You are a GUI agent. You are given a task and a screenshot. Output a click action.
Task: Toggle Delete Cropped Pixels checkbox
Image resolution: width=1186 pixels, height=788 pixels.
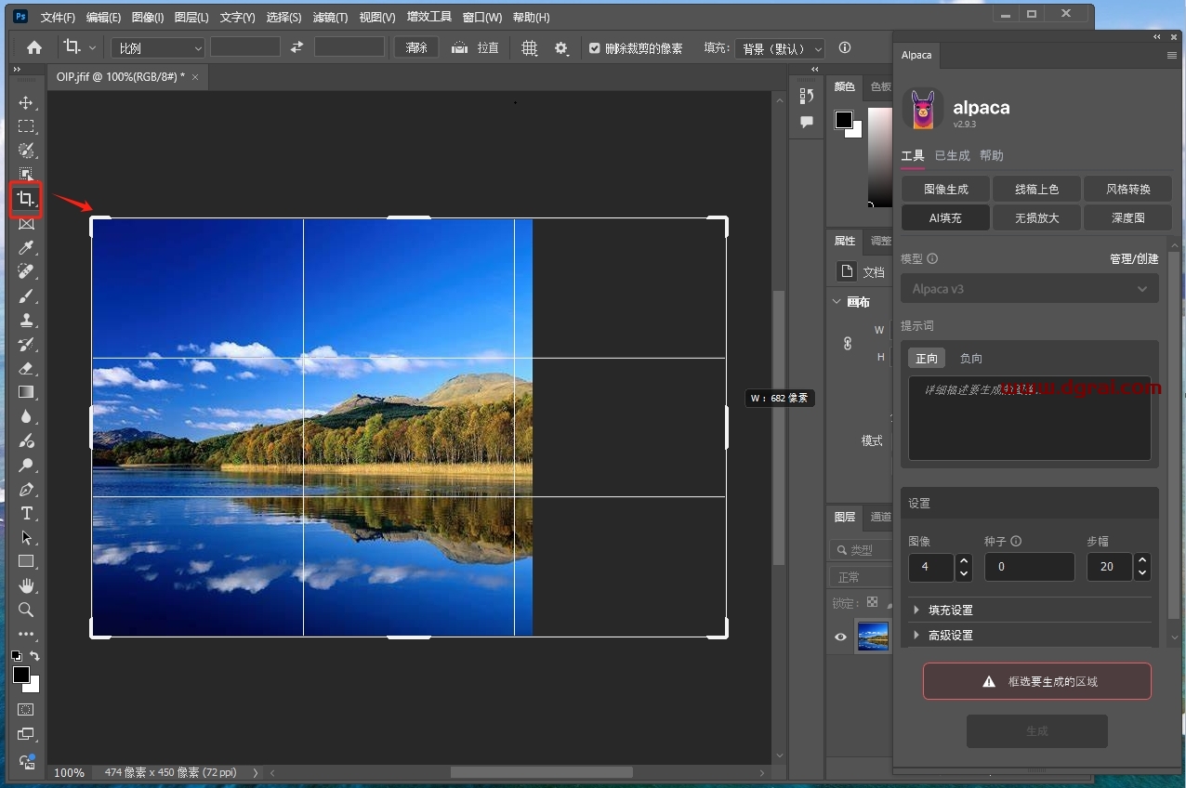pyautogui.click(x=595, y=48)
